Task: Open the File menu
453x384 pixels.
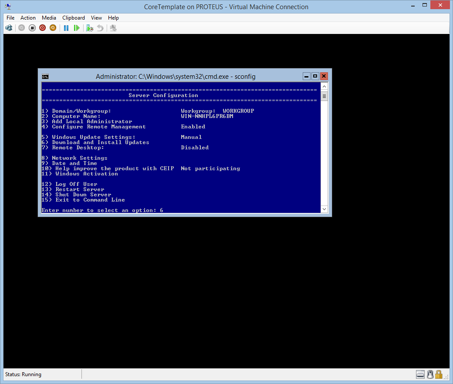Action: (10, 18)
